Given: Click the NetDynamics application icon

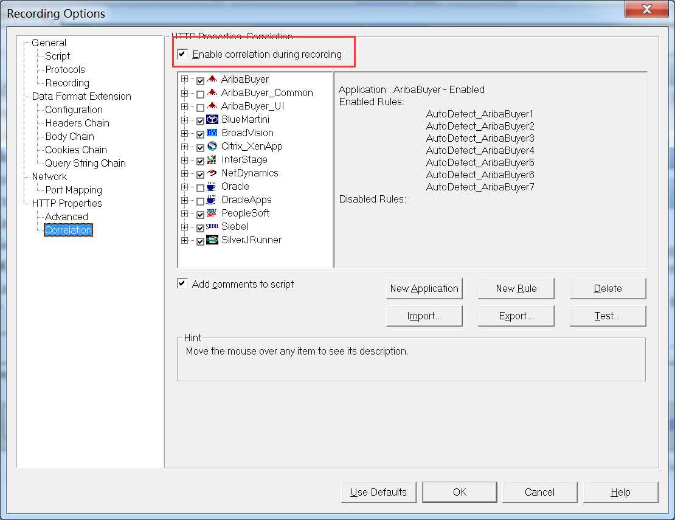Looking at the screenshot, I should click(212, 173).
